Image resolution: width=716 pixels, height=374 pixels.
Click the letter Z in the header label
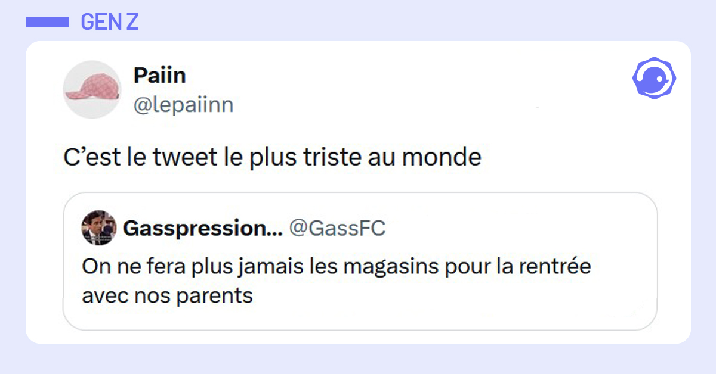coord(132,22)
